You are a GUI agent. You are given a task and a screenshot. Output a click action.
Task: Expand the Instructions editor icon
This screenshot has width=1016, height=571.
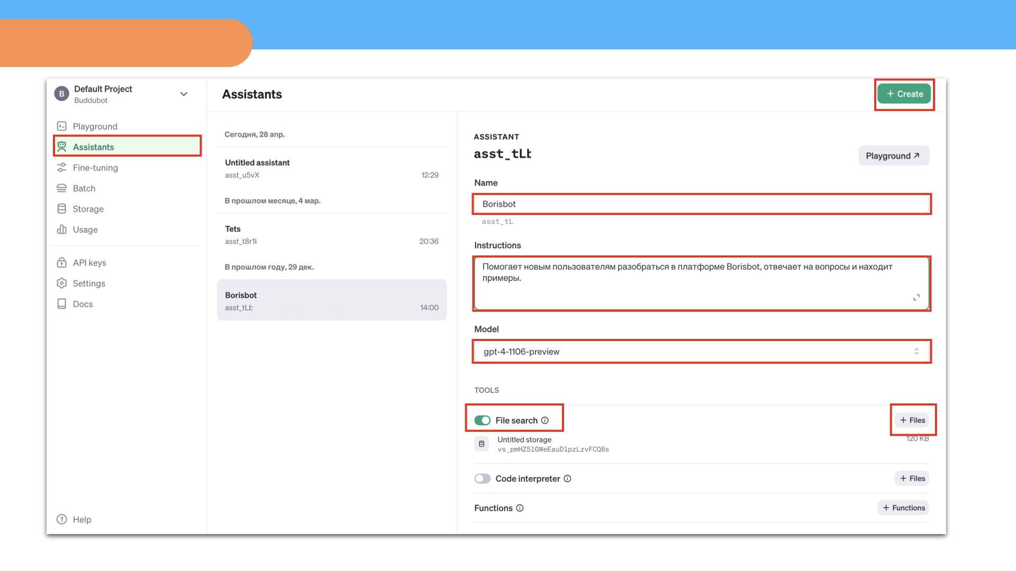(917, 298)
